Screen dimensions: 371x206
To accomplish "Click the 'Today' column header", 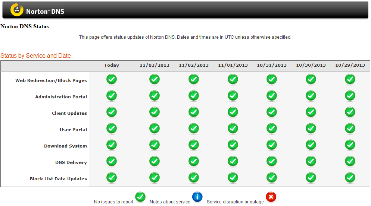I will coord(112,65).
